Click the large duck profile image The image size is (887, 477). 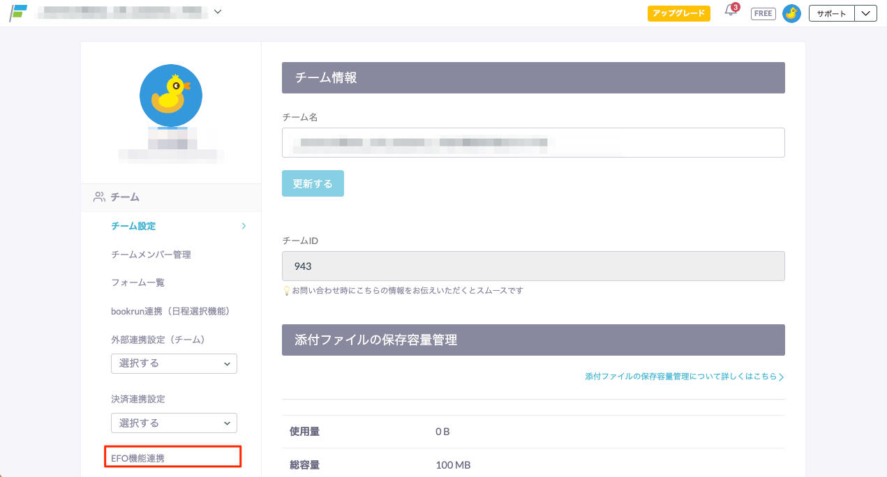click(x=171, y=96)
